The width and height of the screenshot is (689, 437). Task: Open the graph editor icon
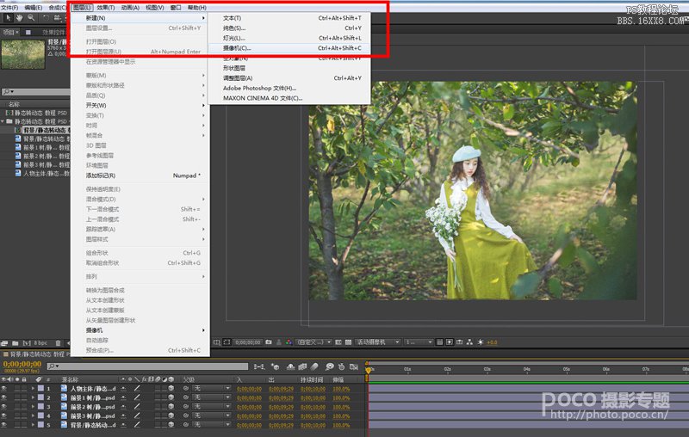tap(353, 366)
